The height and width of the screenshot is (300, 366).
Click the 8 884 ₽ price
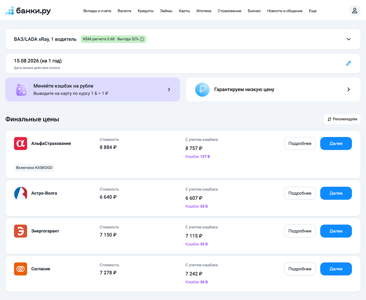[108, 147]
